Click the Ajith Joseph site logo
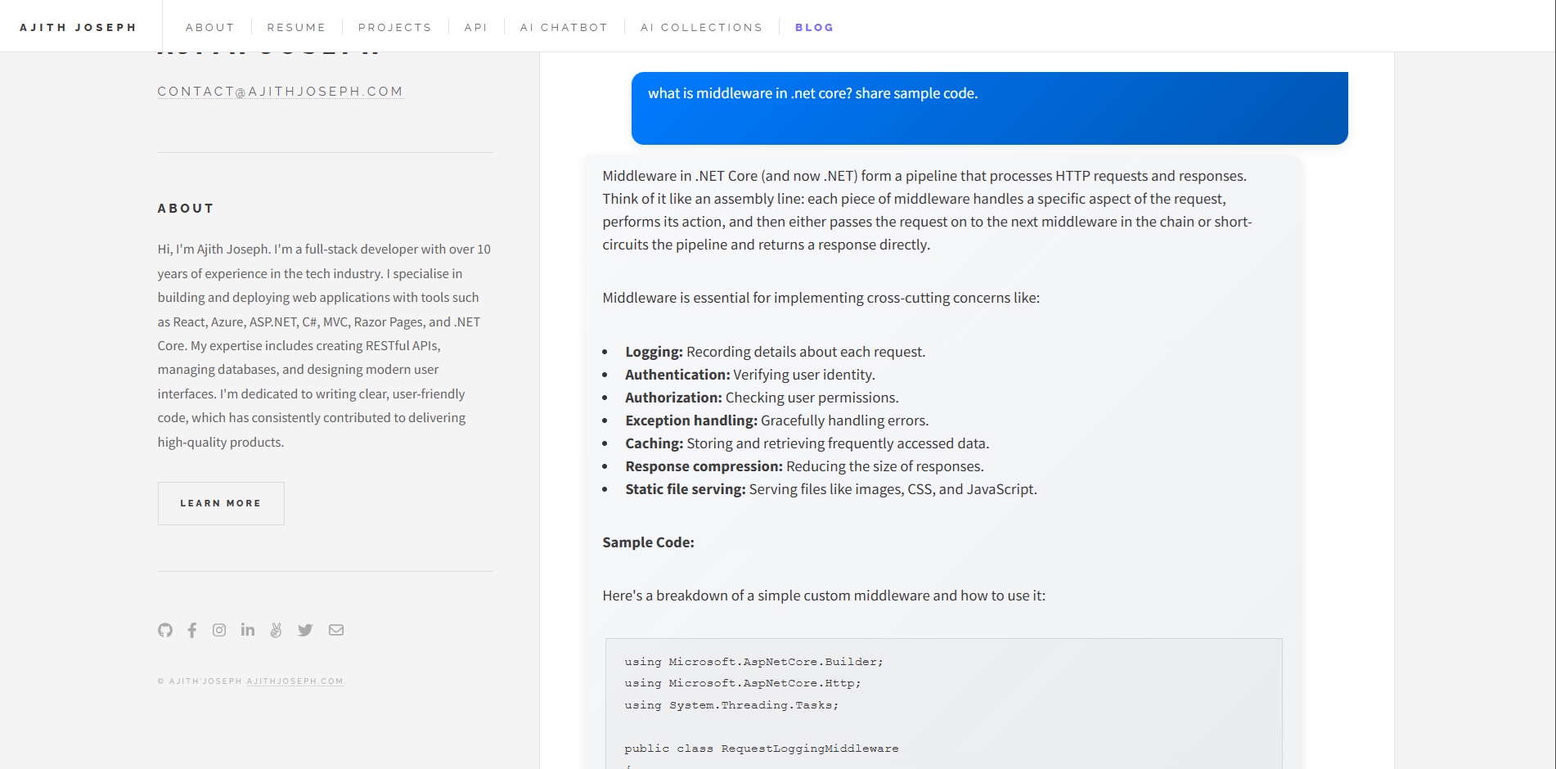 [x=79, y=27]
